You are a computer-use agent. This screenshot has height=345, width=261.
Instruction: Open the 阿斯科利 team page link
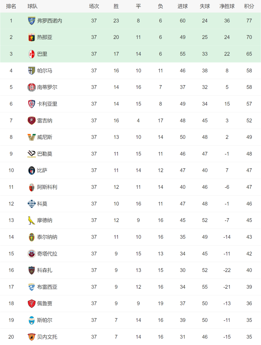coord(47,187)
